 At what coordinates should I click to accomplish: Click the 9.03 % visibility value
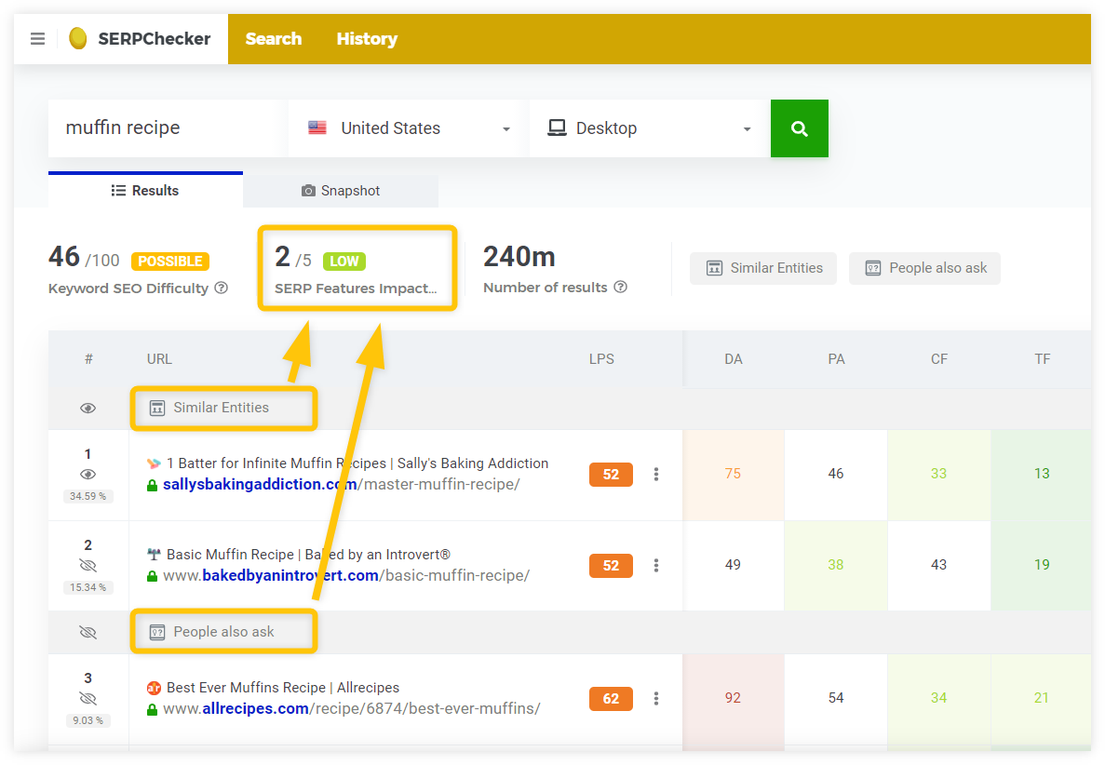point(88,720)
